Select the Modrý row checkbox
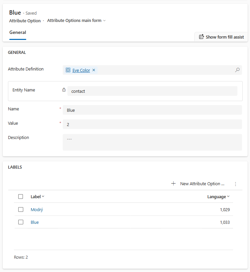 (x=21, y=209)
